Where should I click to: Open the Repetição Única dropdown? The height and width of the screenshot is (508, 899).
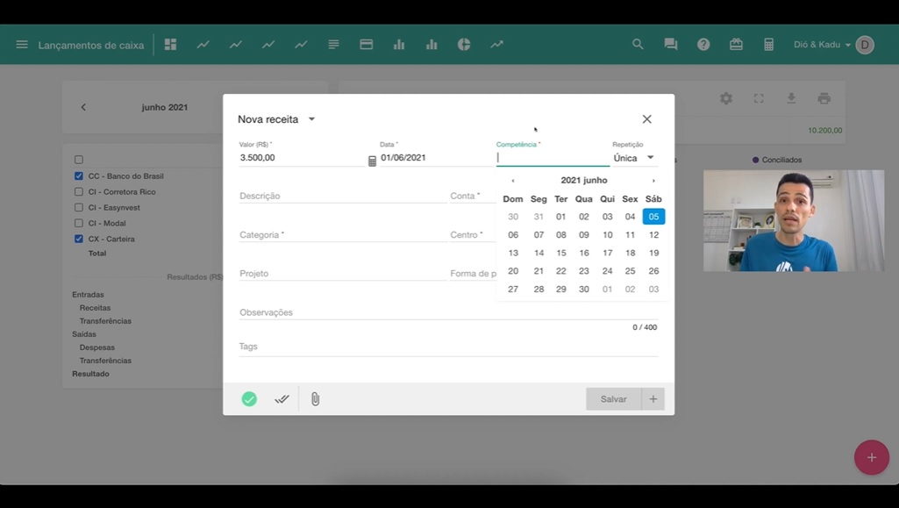(x=633, y=158)
